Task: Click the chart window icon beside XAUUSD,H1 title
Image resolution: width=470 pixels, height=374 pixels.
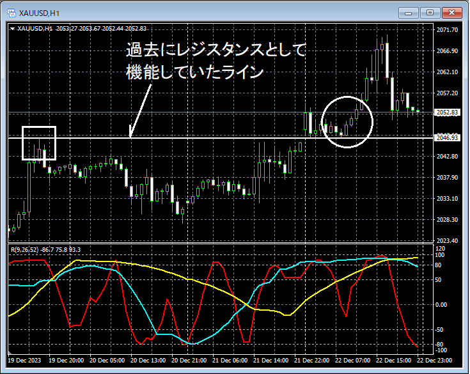Action: tap(12, 13)
